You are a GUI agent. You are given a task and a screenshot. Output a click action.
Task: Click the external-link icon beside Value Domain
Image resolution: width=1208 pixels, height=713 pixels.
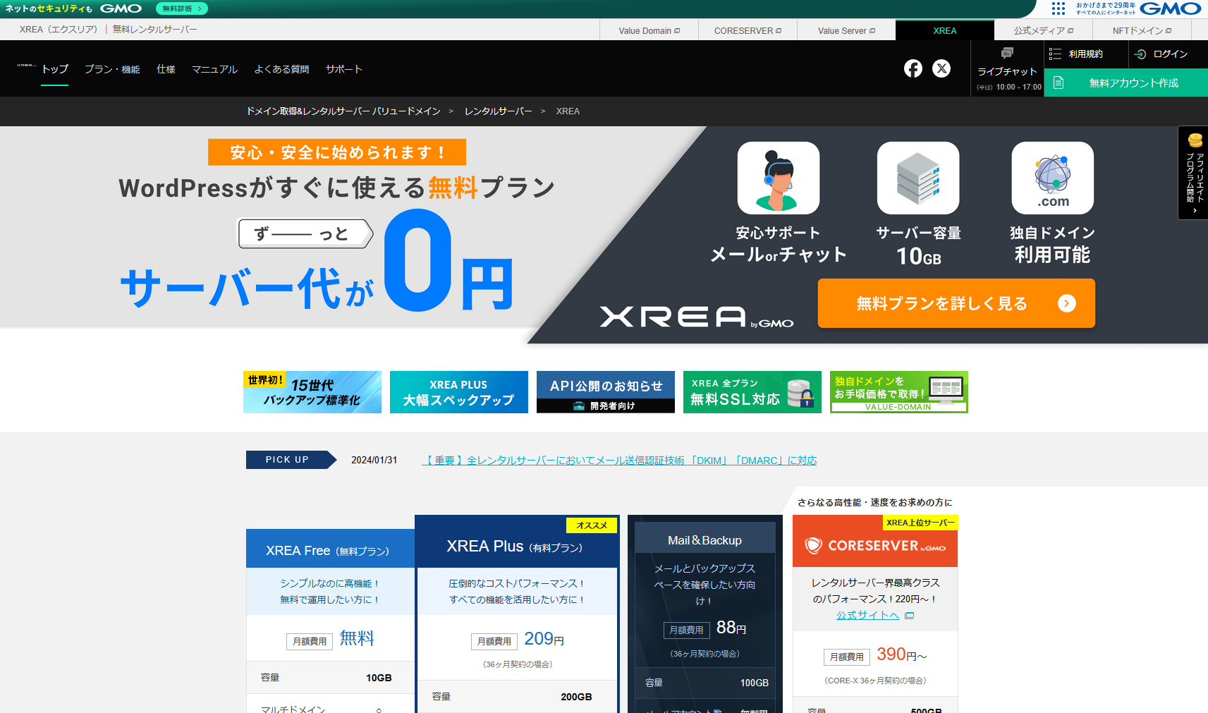point(677,30)
